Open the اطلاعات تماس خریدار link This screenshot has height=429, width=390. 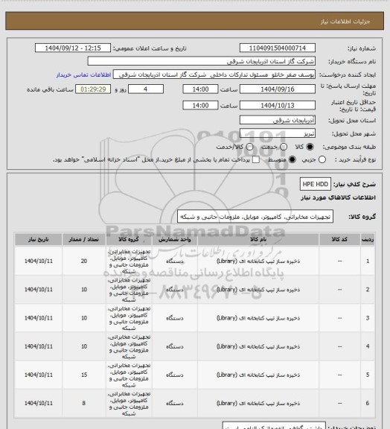[83, 74]
